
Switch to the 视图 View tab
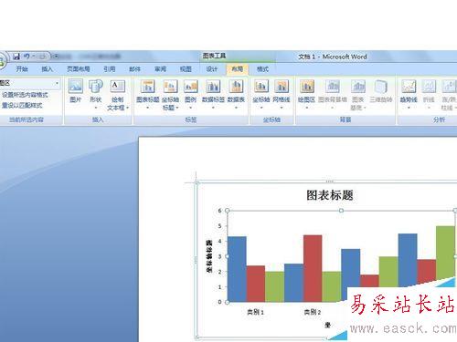coord(186,69)
